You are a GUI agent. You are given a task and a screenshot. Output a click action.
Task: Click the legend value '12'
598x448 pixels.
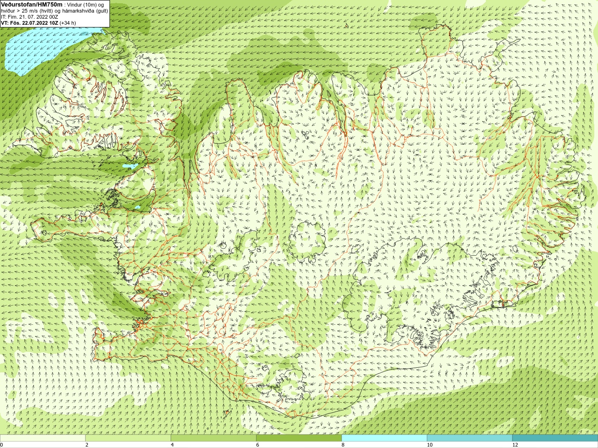click(x=515, y=445)
